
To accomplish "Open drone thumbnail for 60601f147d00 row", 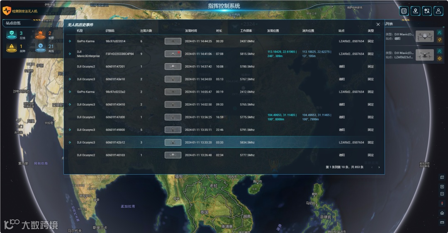I will coord(173,117).
